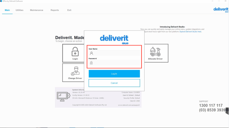Screen dimensions: 229x128
Task: Click the Config Version text
Action: coord(81,95)
